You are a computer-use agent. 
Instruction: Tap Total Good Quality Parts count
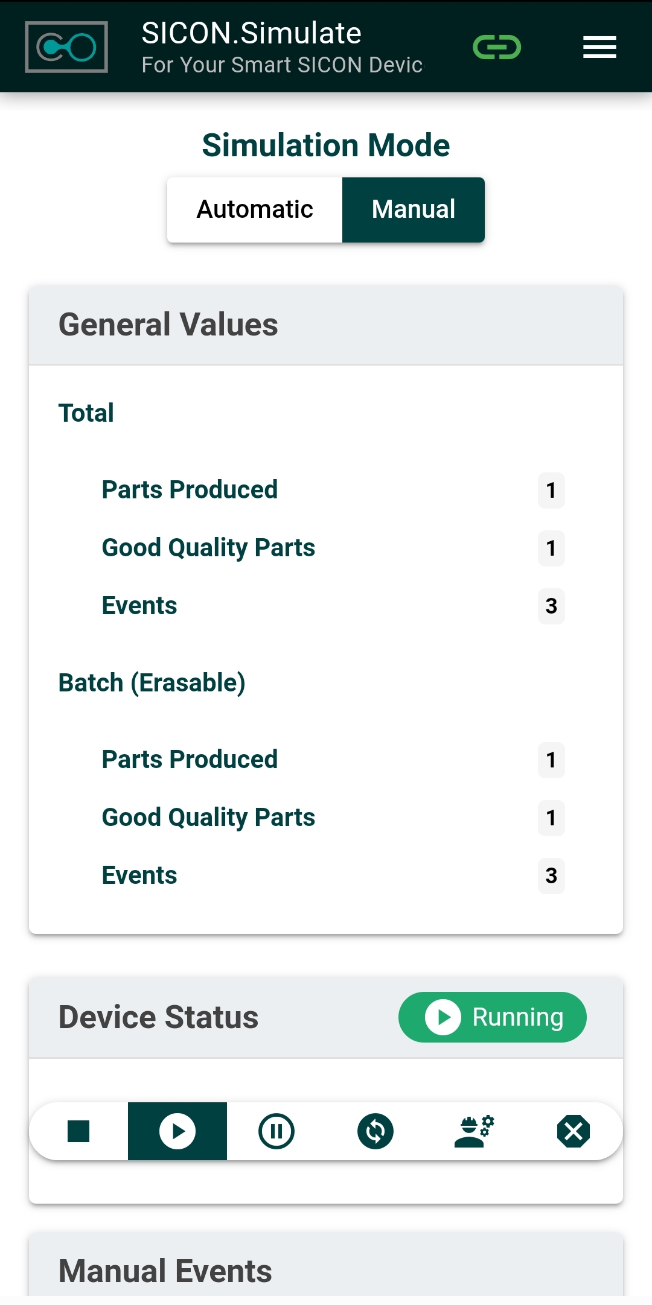(x=551, y=548)
